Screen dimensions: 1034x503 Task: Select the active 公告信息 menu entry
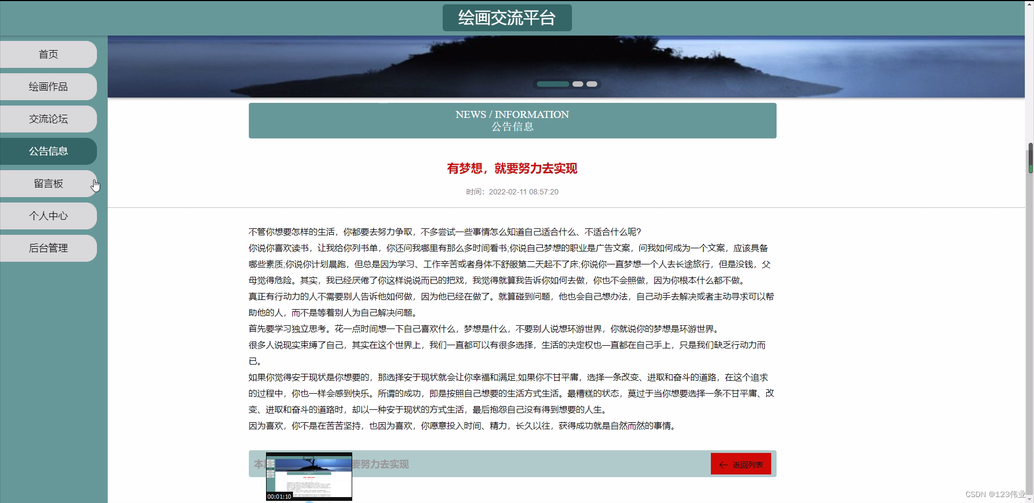pos(48,151)
